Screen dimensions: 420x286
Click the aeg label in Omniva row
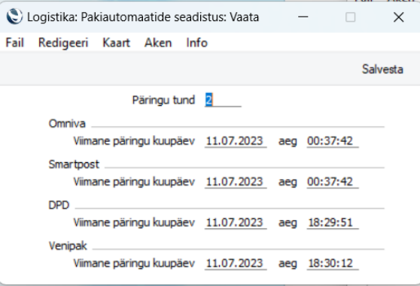tap(288, 142)
